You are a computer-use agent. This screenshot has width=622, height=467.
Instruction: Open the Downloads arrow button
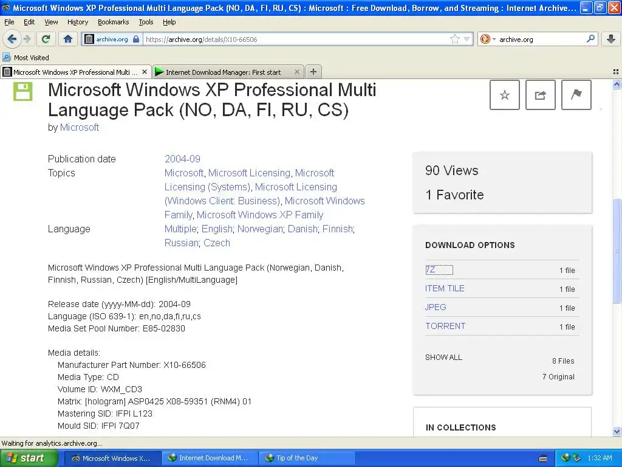[x=611, y=39]
